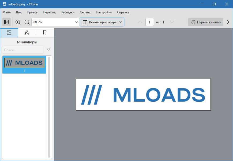Open the Настройка menu
Screen dimensions: 233x161
pos(104,12)
